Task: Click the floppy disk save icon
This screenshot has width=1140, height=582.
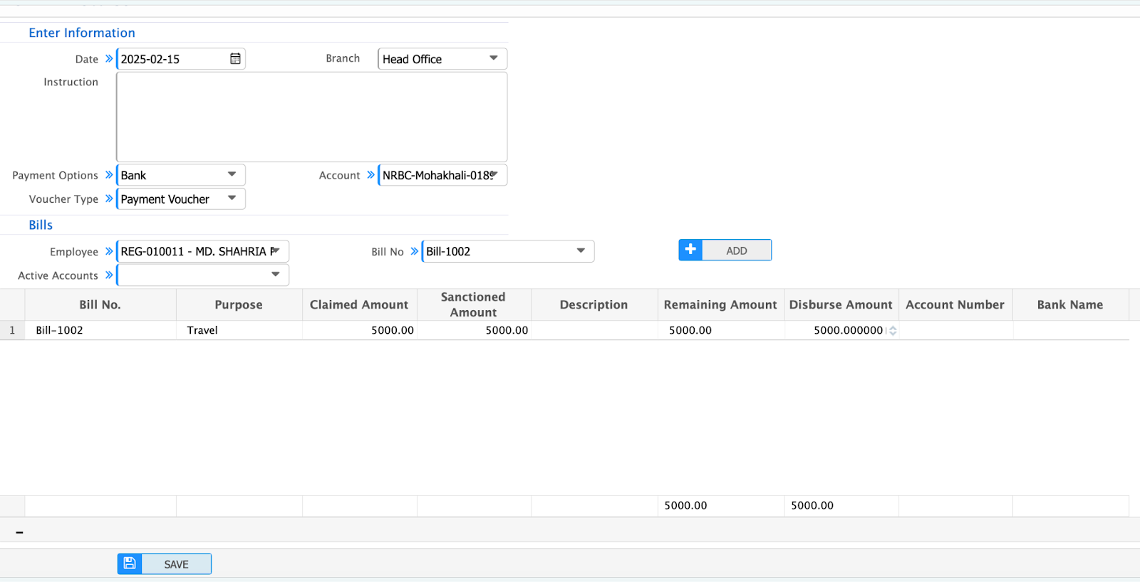Action: coord(130,564)
